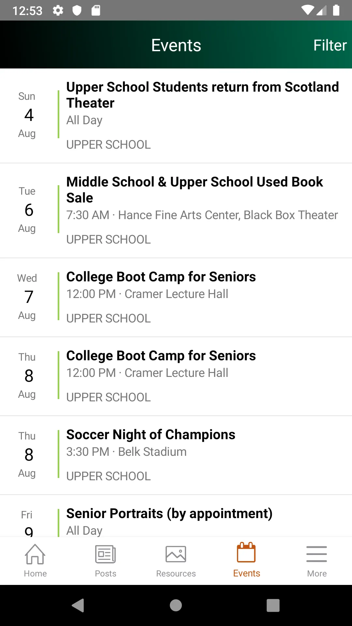
Task: Open the Posts newspaper icon
Action: tap(106, 554)
